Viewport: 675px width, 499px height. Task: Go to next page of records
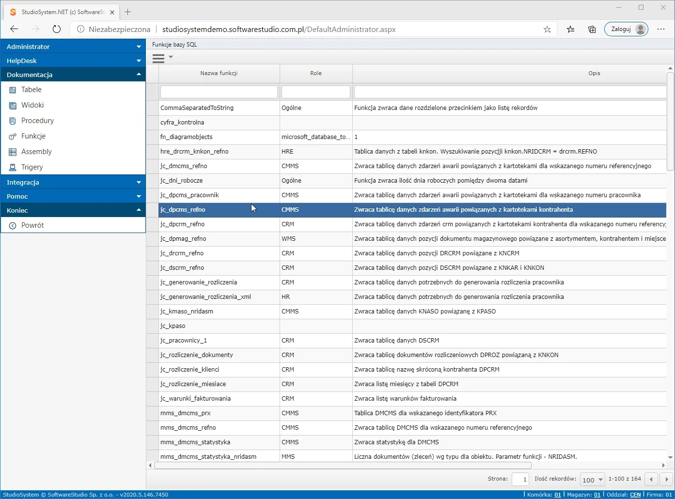pos(666,479)
